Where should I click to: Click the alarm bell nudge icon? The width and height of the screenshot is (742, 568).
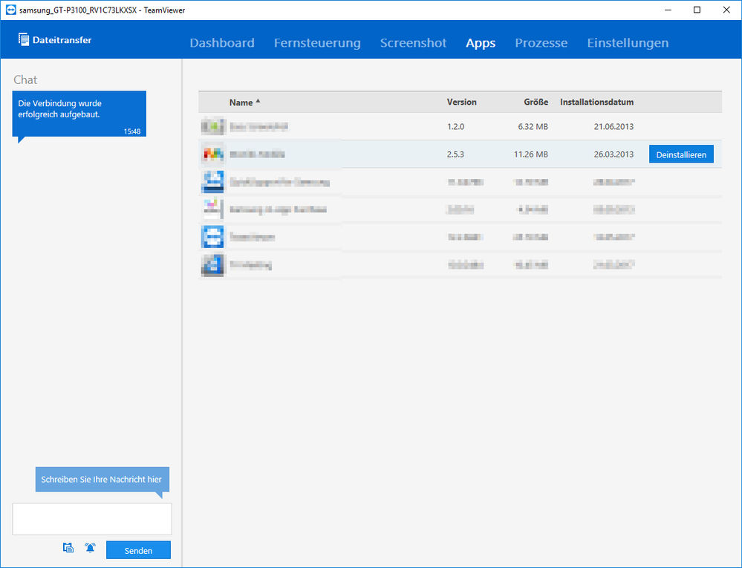[90, 548]
